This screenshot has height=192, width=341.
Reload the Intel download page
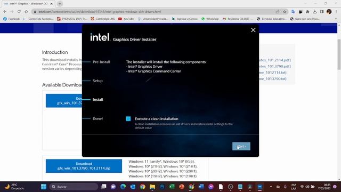tap(19, 12)
